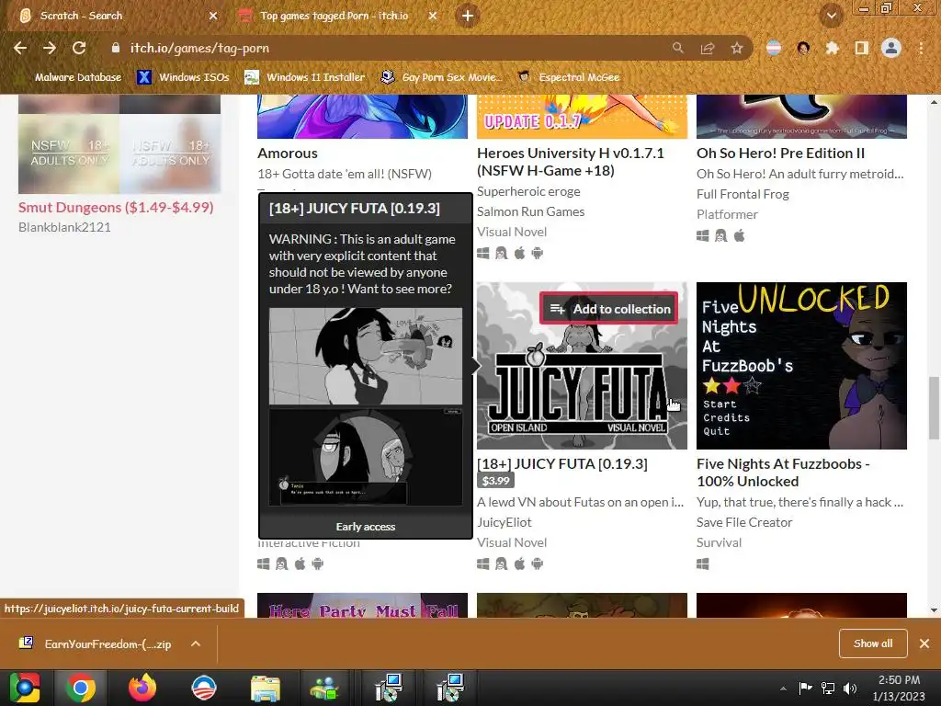Click the page vertical scrollbar thumb
Image resolution: width=941 pixels, height=706 pixels.
coord(934,408)
